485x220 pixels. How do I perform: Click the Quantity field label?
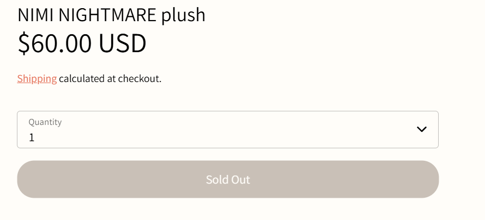[45, 122]
